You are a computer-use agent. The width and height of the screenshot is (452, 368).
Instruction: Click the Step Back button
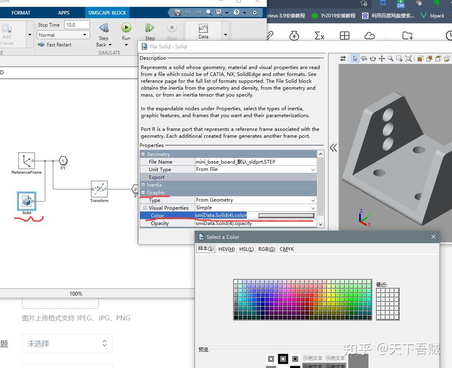pyautogui.click(x=104, y=31)
